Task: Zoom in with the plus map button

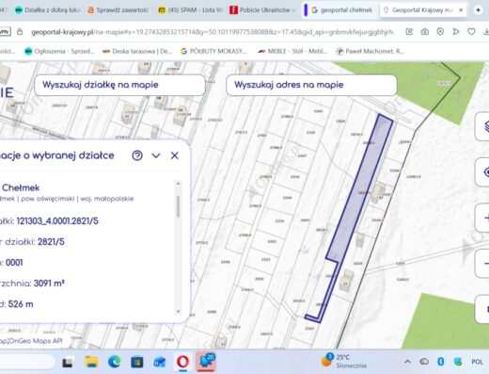Action: coord(483,218)
